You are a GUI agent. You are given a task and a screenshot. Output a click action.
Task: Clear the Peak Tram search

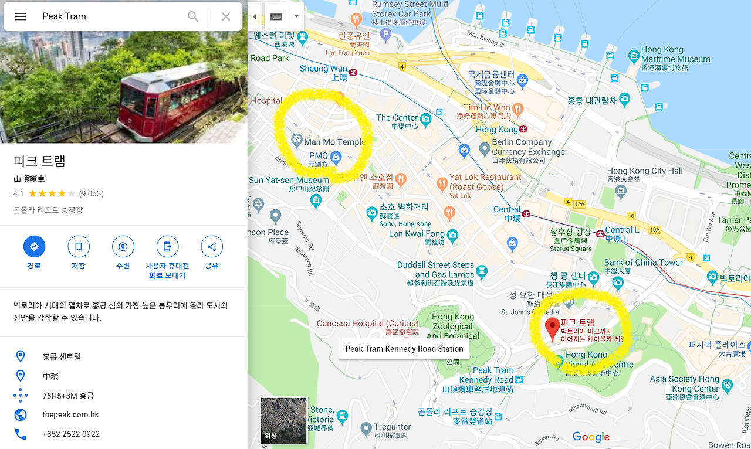226,16
